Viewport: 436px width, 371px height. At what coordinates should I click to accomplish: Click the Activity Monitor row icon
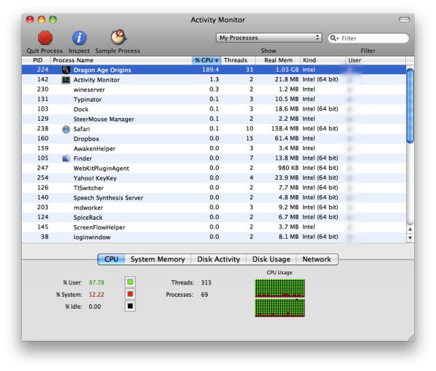(x=65, y=80)
